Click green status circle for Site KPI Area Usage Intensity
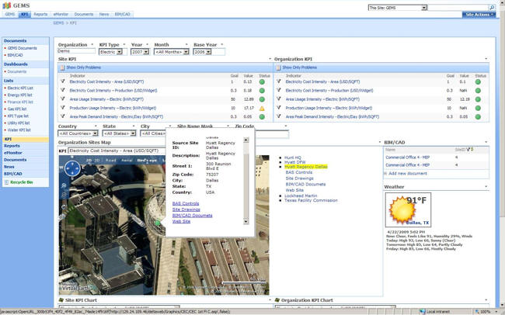This screenshot has height=315, width=505. click(262, 99)
